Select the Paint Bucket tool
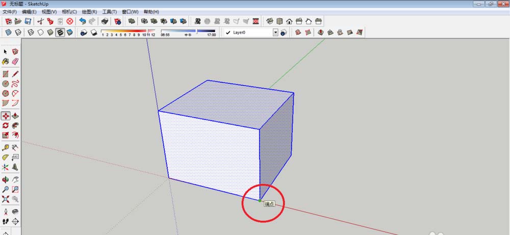Viewport: 510px width, 235px height. (x=6, y=62)
